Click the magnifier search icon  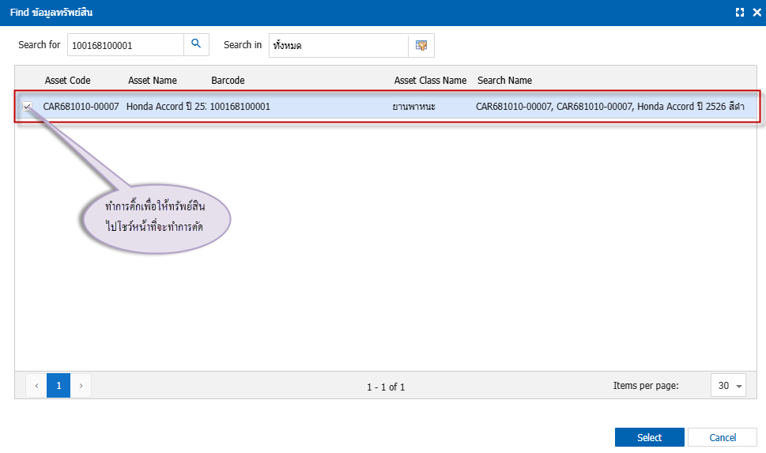pos(196,45)
